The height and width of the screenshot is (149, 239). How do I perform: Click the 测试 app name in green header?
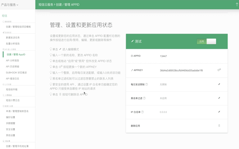pos(138,41)
